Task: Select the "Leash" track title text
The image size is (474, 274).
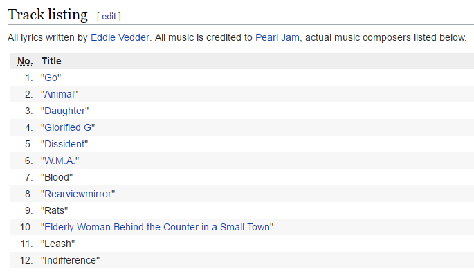Action: click(57, 244)
